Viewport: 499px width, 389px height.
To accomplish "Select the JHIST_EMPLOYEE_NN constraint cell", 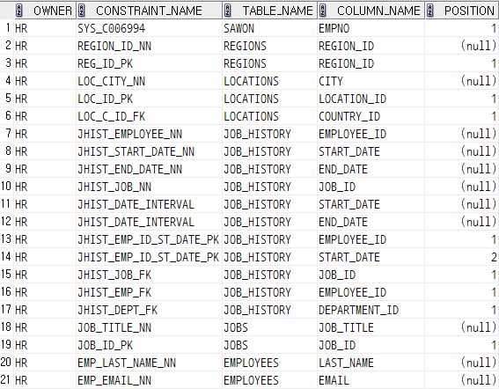I will [149, 134].
